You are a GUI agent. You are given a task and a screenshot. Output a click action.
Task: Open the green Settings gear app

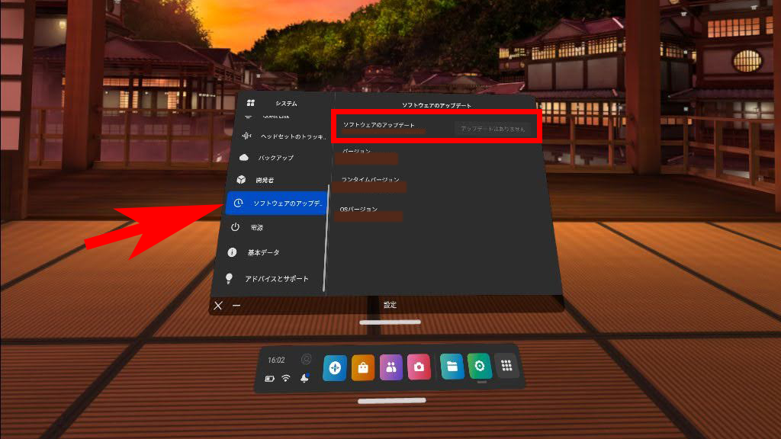coord(480,366)
